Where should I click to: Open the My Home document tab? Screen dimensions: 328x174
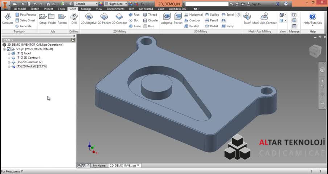(x=99, y=165)
